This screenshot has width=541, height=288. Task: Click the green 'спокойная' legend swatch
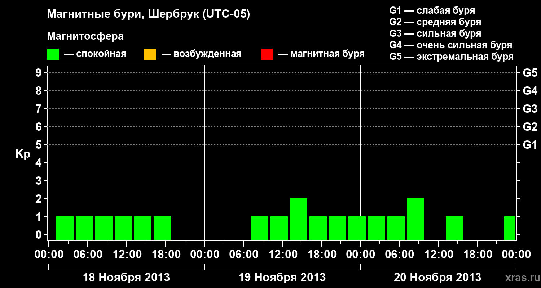click(53, 54)
